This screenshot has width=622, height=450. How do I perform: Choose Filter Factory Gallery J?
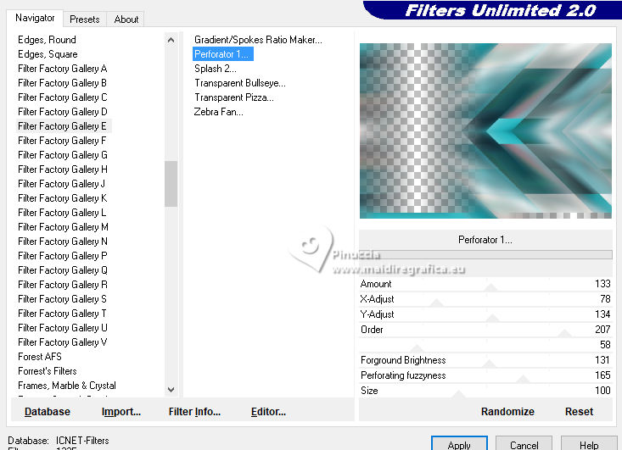pyautogui.click(x=61, y=184)
